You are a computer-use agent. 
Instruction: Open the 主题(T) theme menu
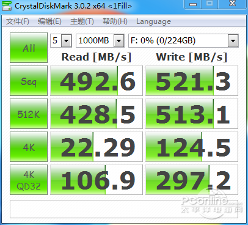(82, 21)
